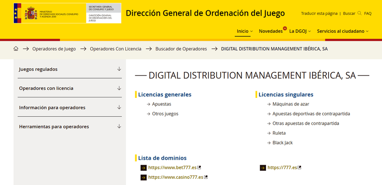Click the arrow icon beside https://777.es
382x185 pixels.
click(263, 168)
